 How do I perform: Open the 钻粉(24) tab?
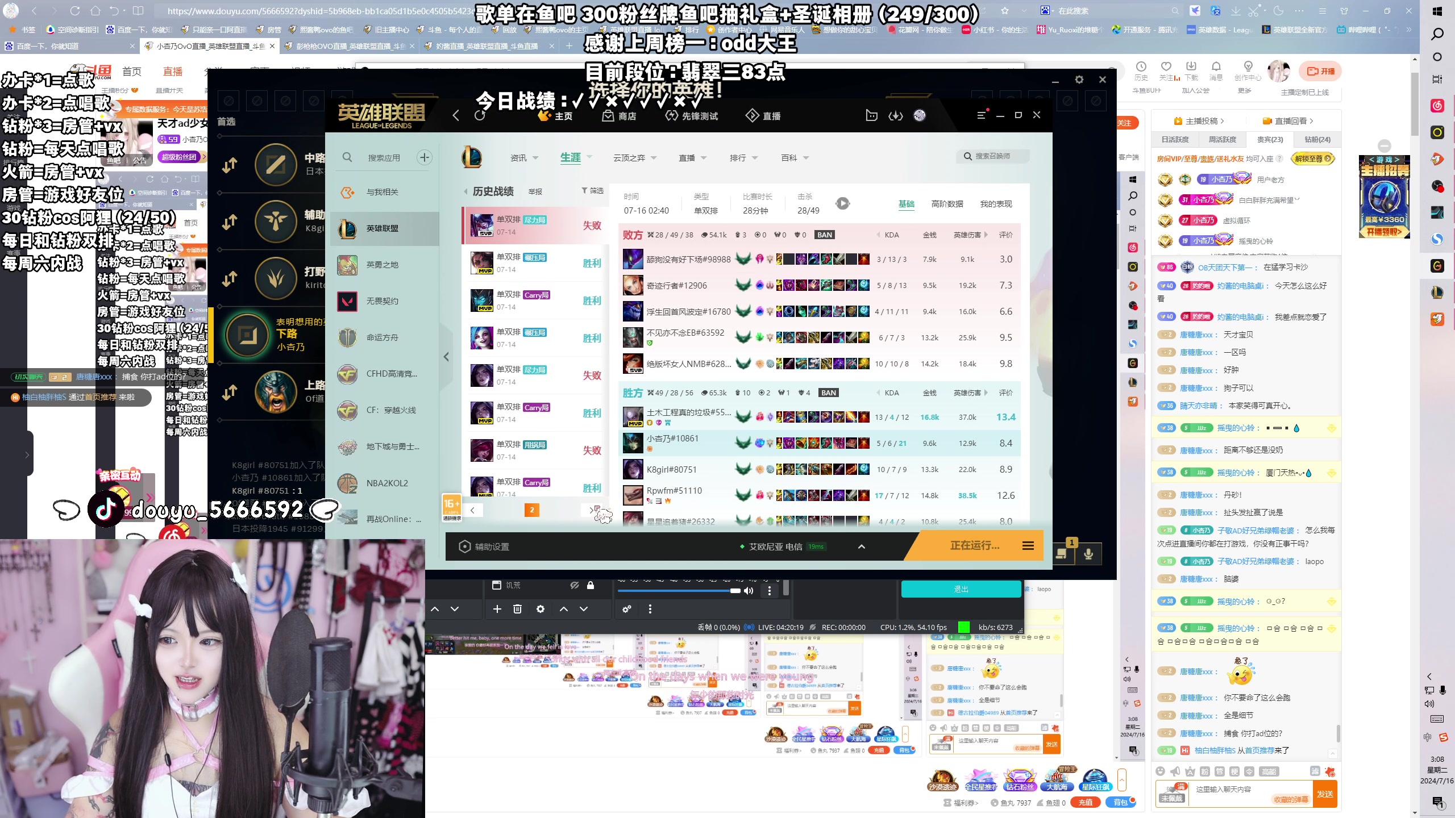click(1317, 139)
